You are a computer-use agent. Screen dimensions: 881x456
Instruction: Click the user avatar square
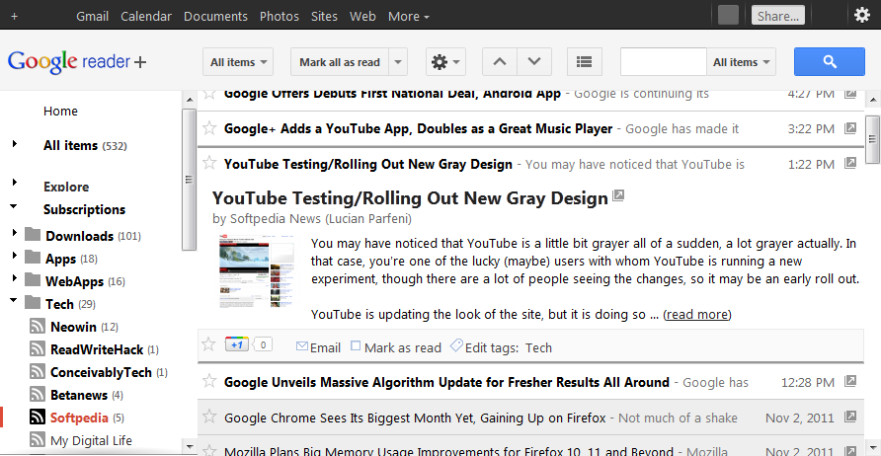click(x=728, y=15)
